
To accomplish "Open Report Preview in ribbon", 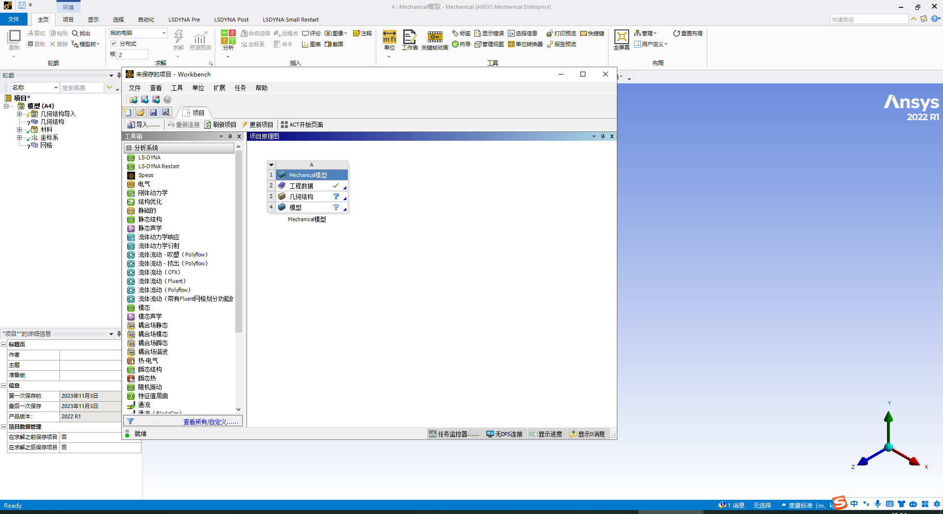I will click(x=561, y=44).
